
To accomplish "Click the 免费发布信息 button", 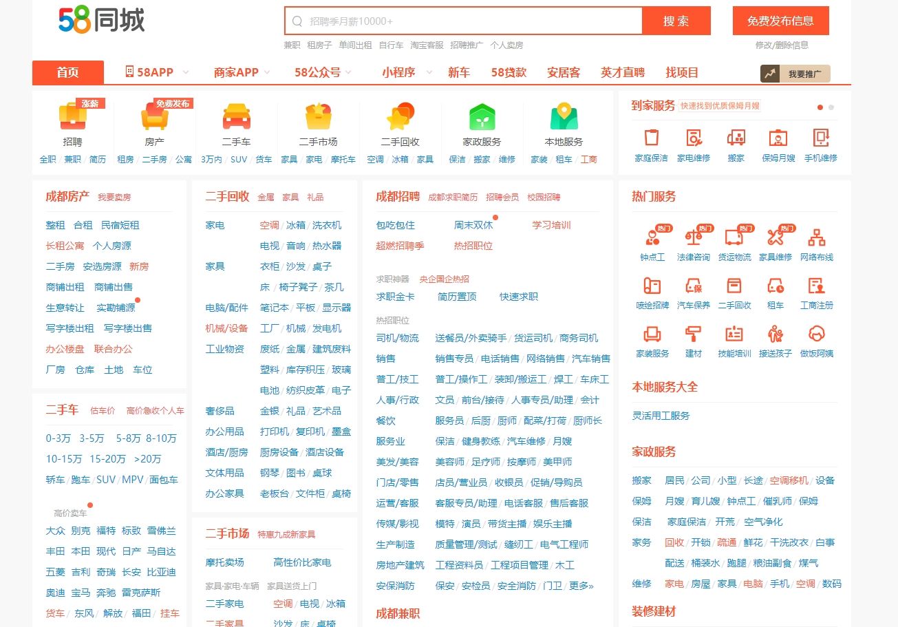I will pyautogui.click(x=780, y=21).
